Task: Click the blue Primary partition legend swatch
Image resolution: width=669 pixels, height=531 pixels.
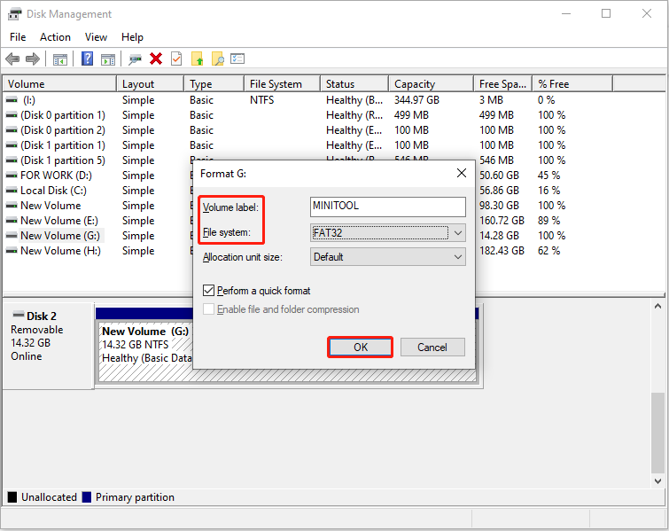Action: tap(87, 497)
